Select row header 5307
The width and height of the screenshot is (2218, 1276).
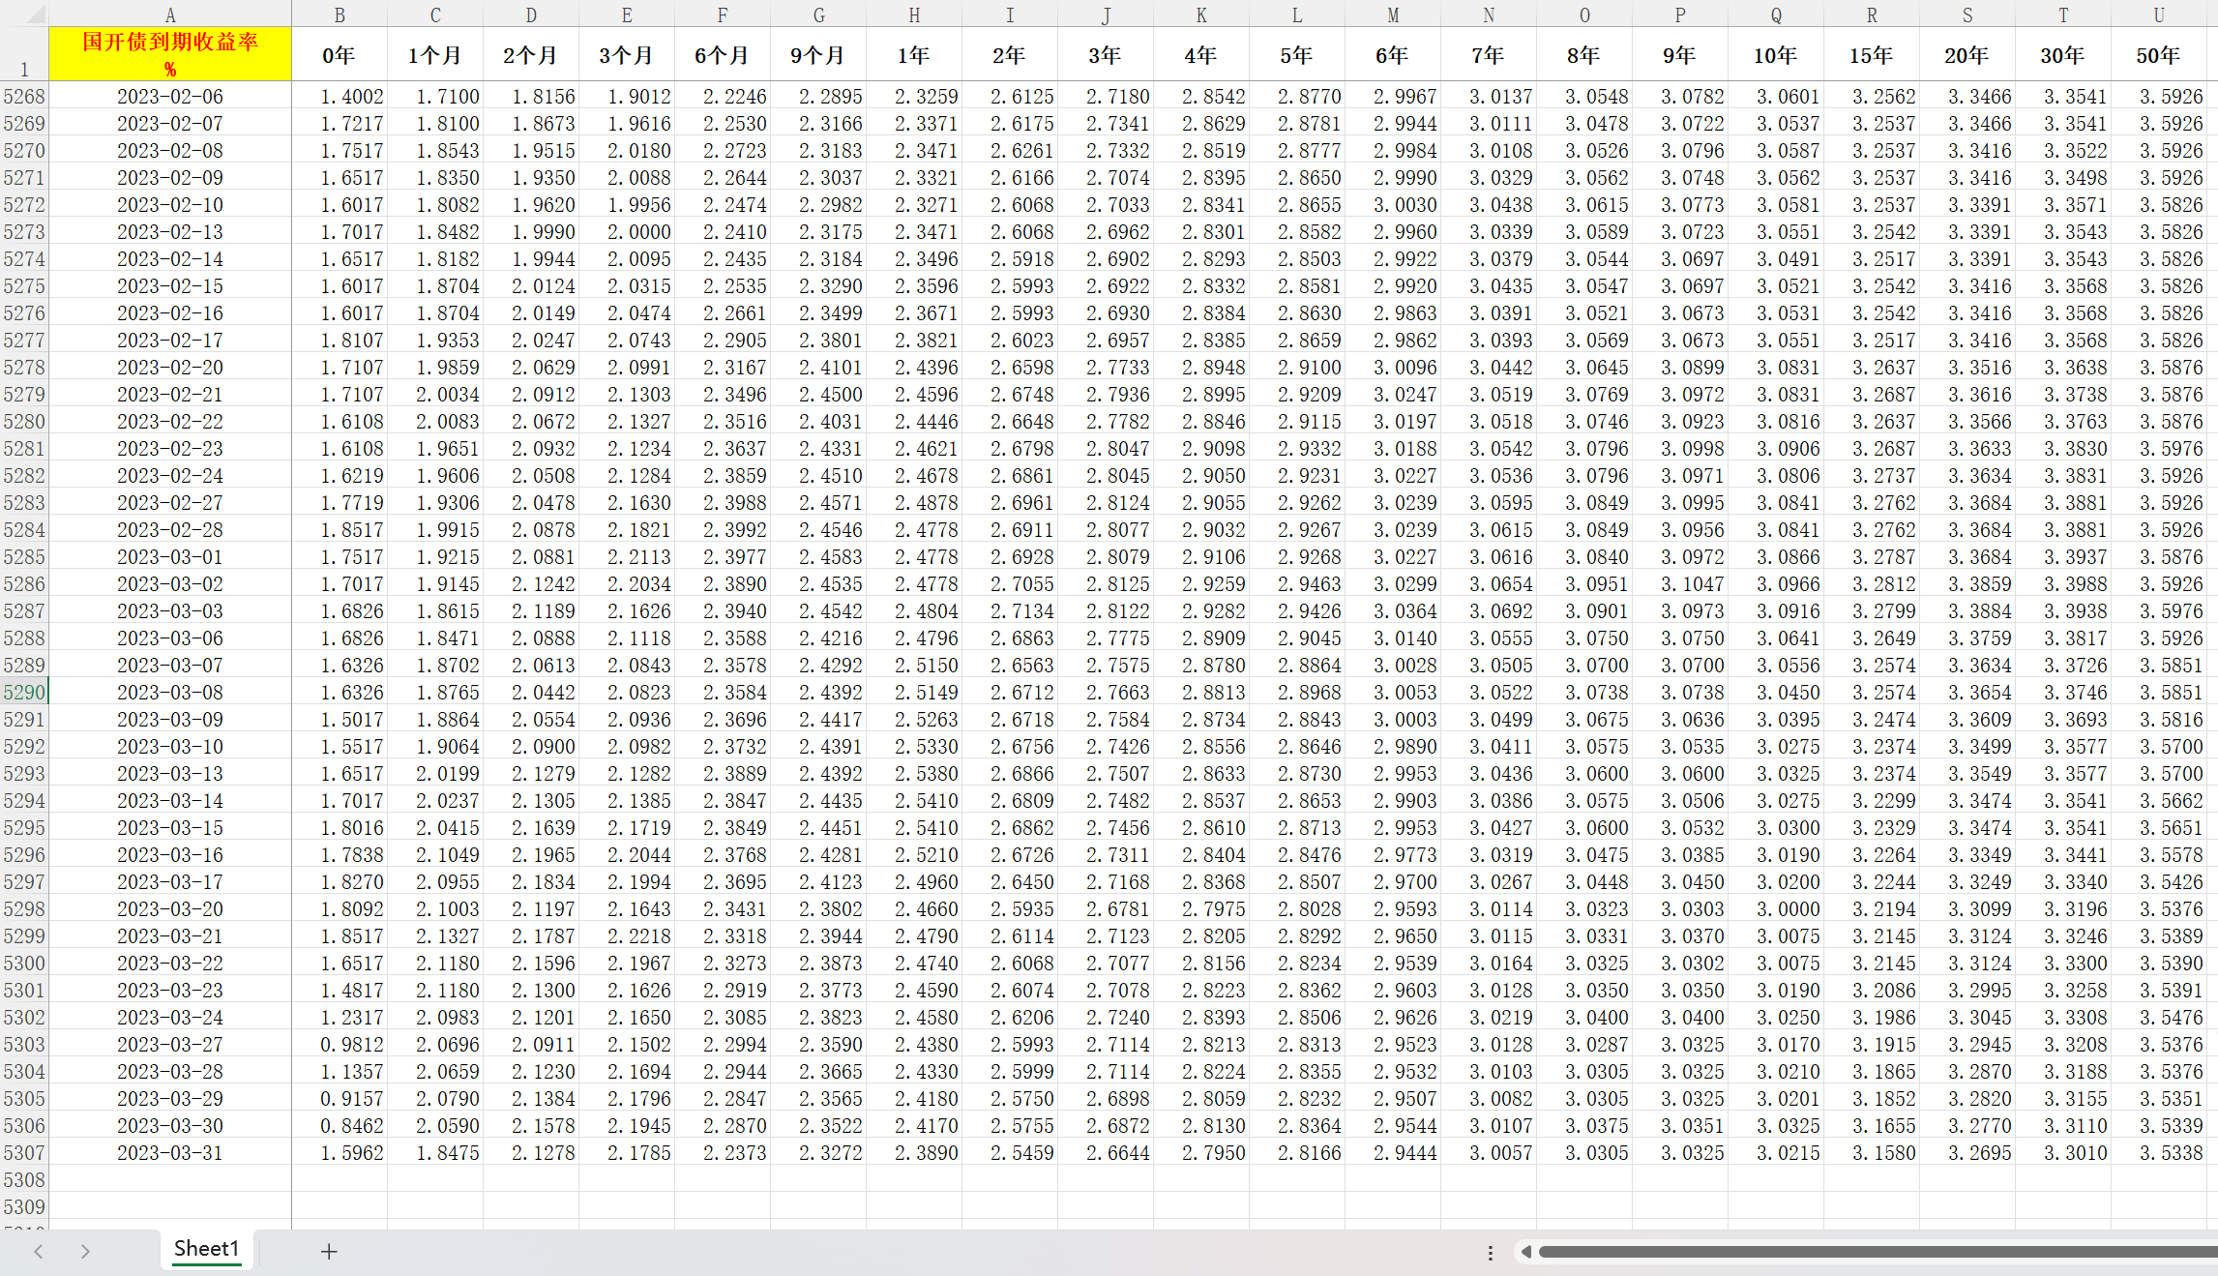[x=24, y=1153]
